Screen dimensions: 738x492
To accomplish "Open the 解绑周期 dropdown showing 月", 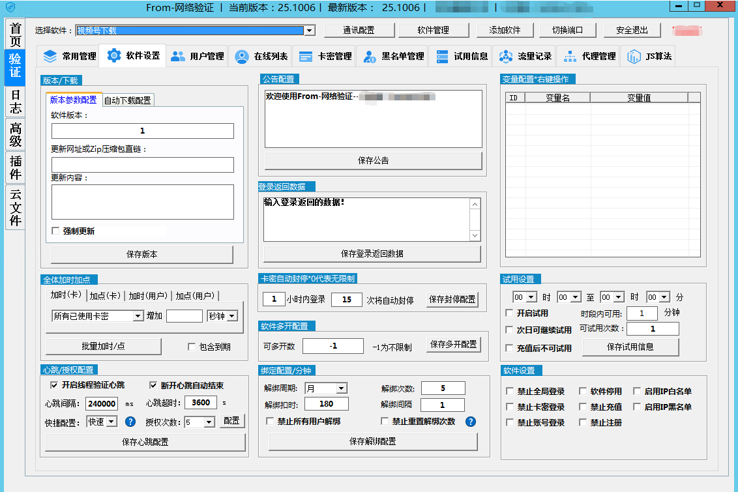I will [x=342, y=388].
